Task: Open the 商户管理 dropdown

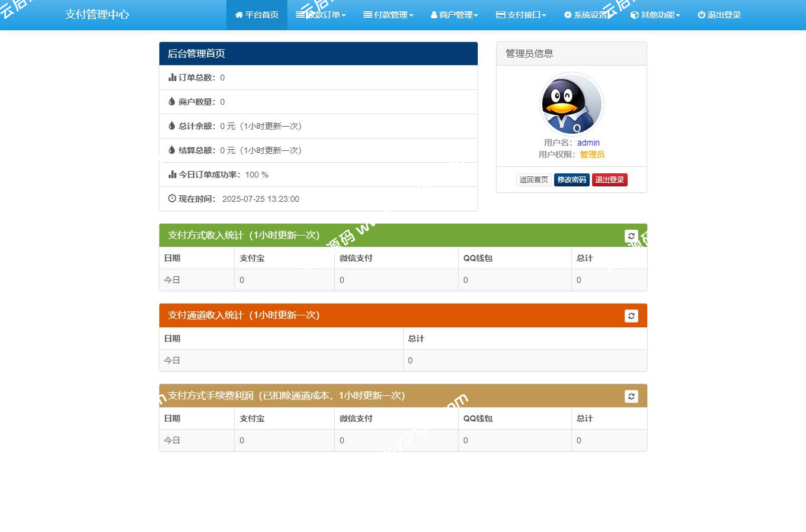Action: [454, 15]
